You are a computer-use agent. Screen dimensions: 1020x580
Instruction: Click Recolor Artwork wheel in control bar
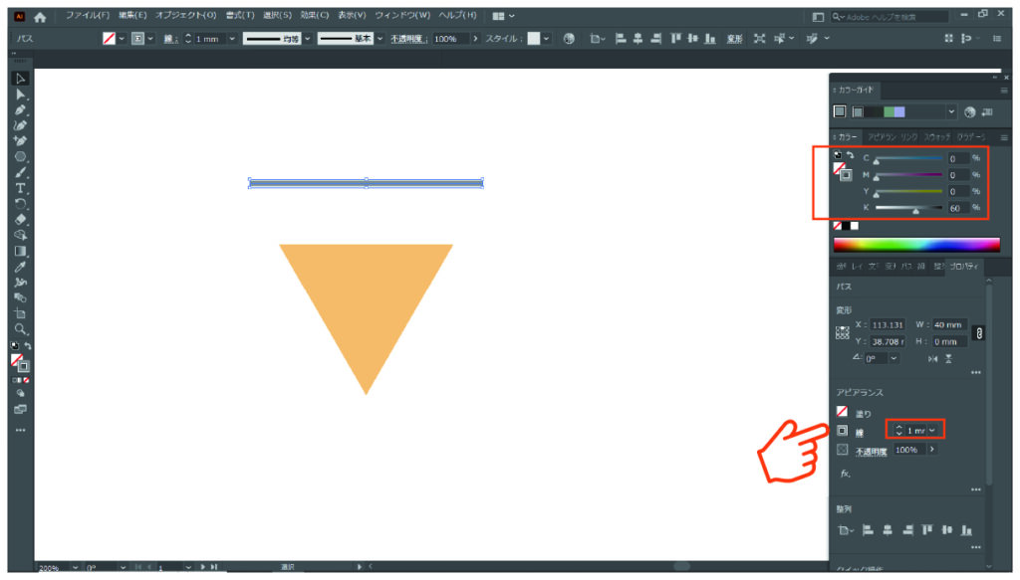pyautogui.click(x=569, y=39)
